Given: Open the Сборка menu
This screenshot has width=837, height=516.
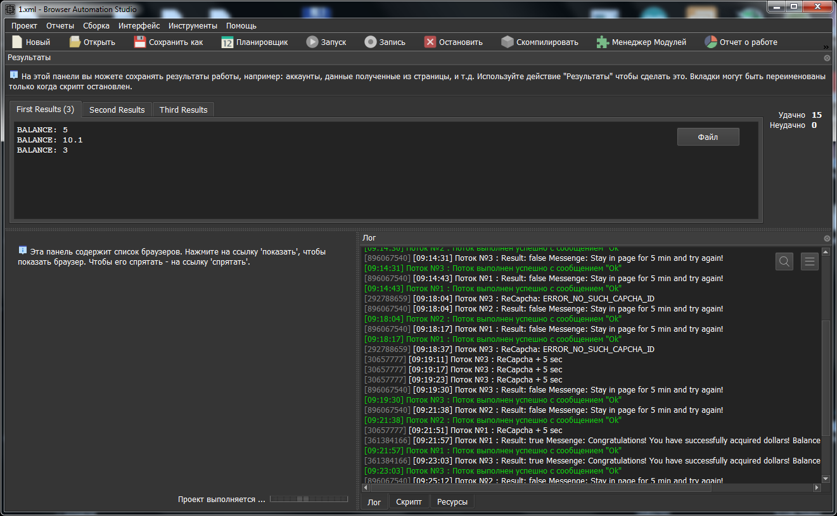Looking at the screenshot, I should (x=96, y=26).
